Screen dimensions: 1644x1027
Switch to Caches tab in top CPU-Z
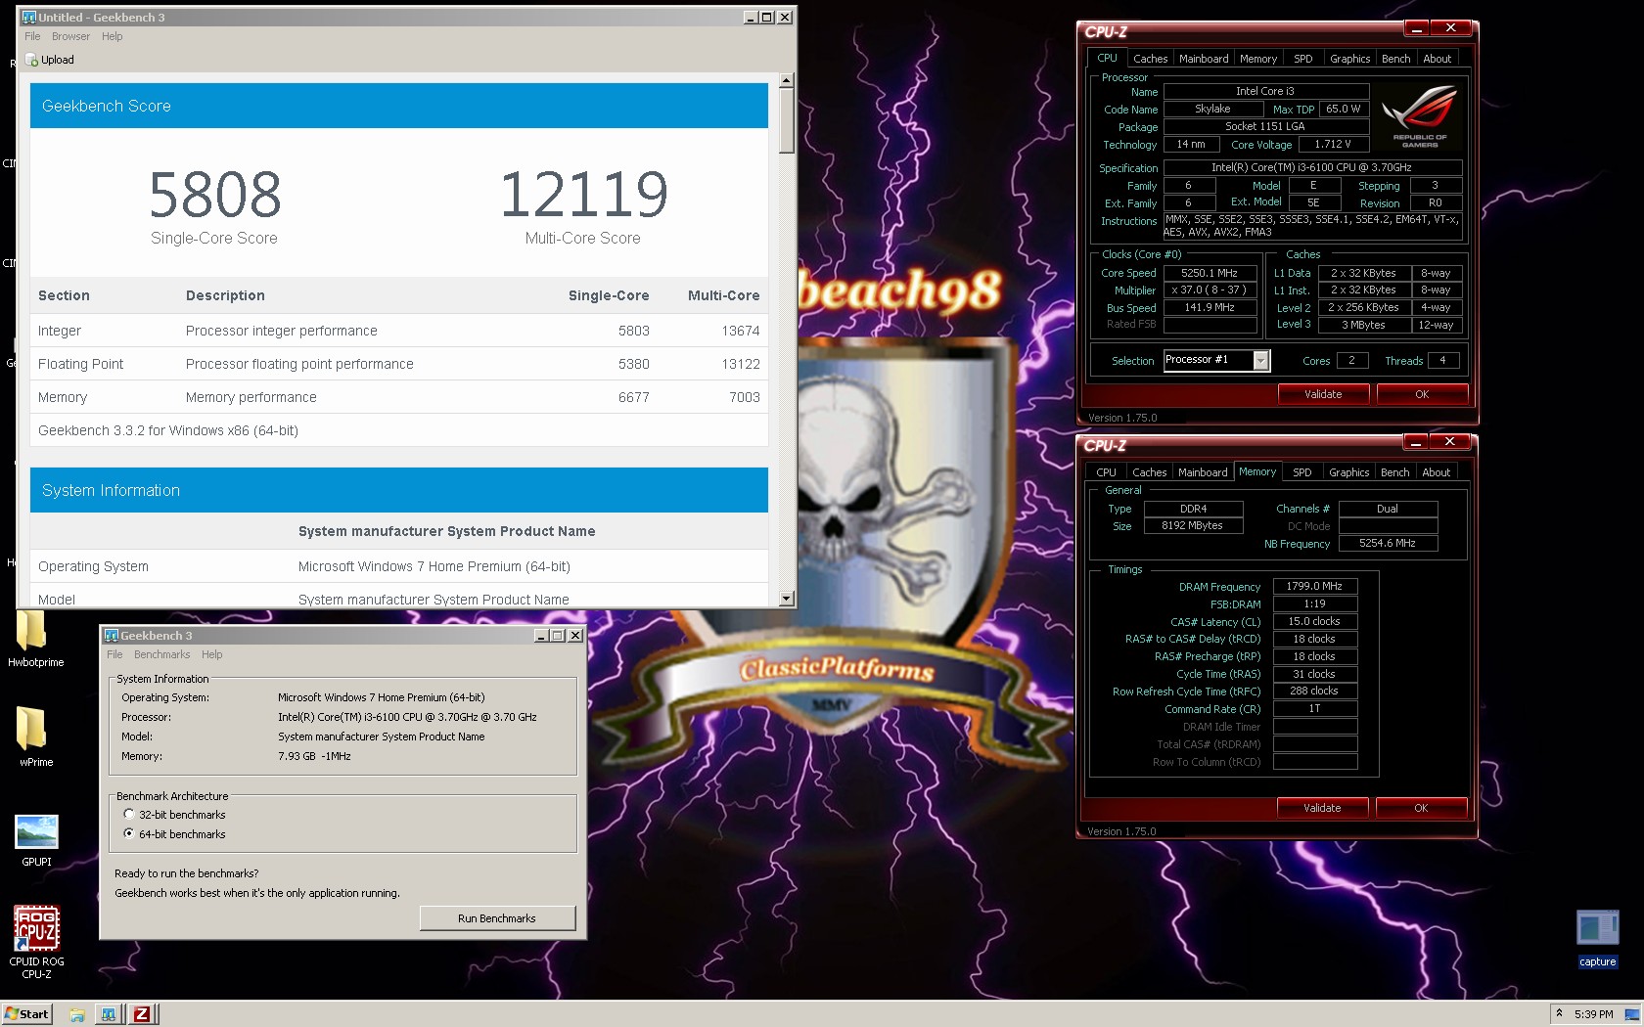(x=1150, y=59)
